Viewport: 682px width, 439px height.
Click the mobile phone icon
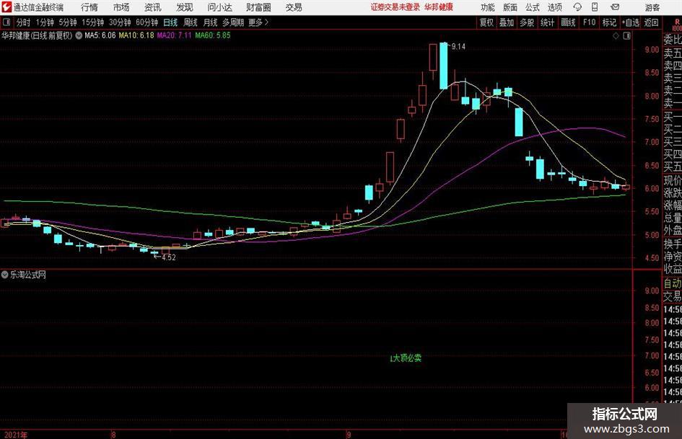click(x=595, y=7)
